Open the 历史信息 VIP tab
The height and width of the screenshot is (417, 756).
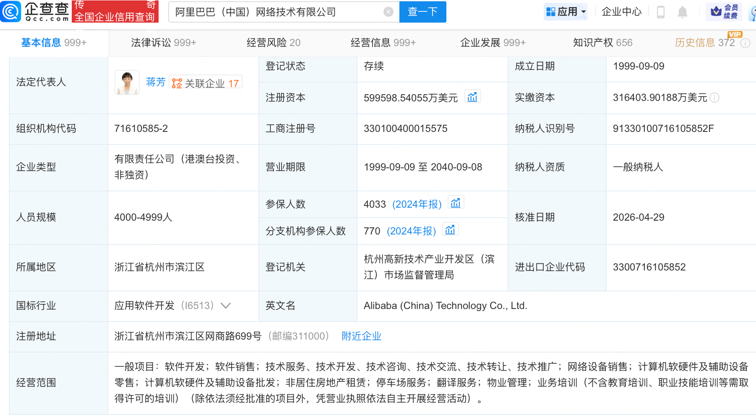pos(705,43)
